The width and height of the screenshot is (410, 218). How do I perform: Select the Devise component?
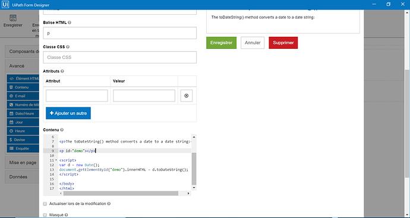(x=23, y=140)
